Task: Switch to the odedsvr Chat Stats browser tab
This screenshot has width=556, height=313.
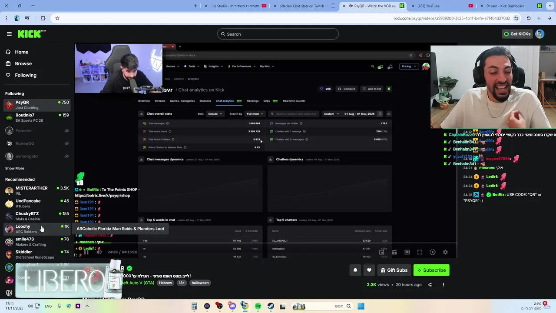Action: click(x=304, y=6)
